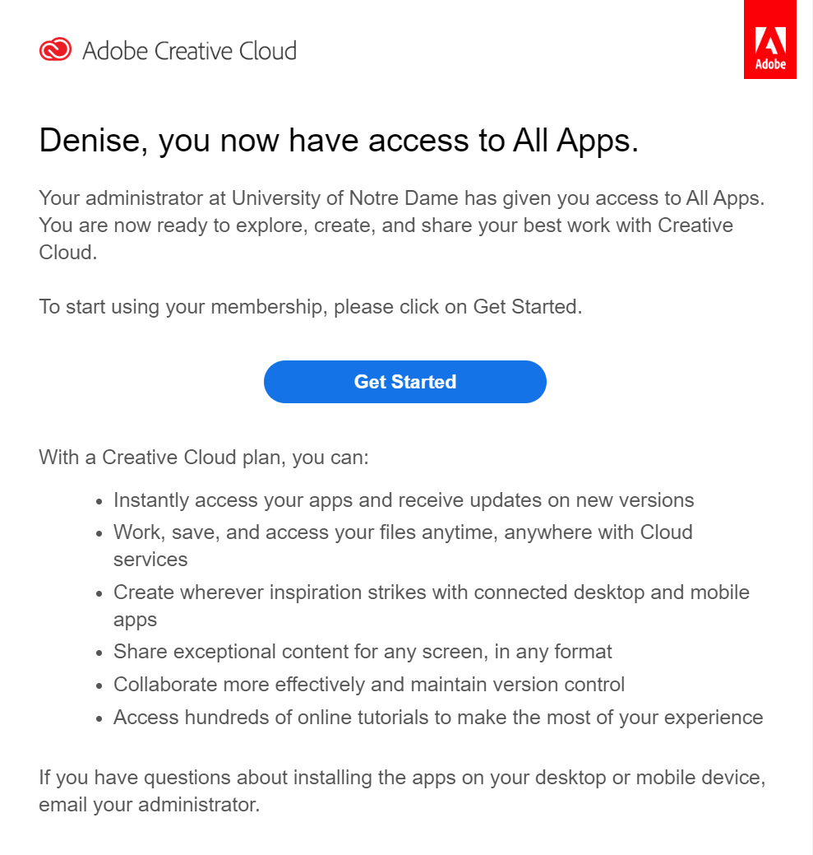Select the 'Collaborate more effectively' bullet
Image resolution: width=813 pixels, height=855 pixels.
368,685
